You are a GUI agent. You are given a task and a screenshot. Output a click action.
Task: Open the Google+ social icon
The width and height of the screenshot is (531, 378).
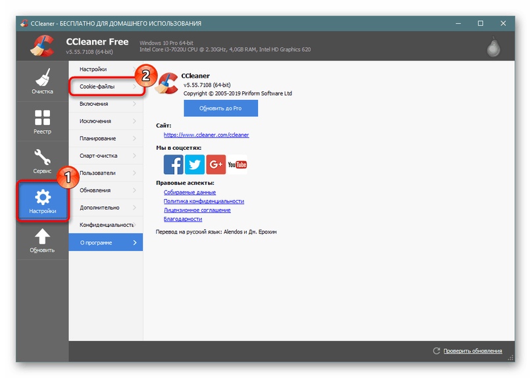point(216,164)
